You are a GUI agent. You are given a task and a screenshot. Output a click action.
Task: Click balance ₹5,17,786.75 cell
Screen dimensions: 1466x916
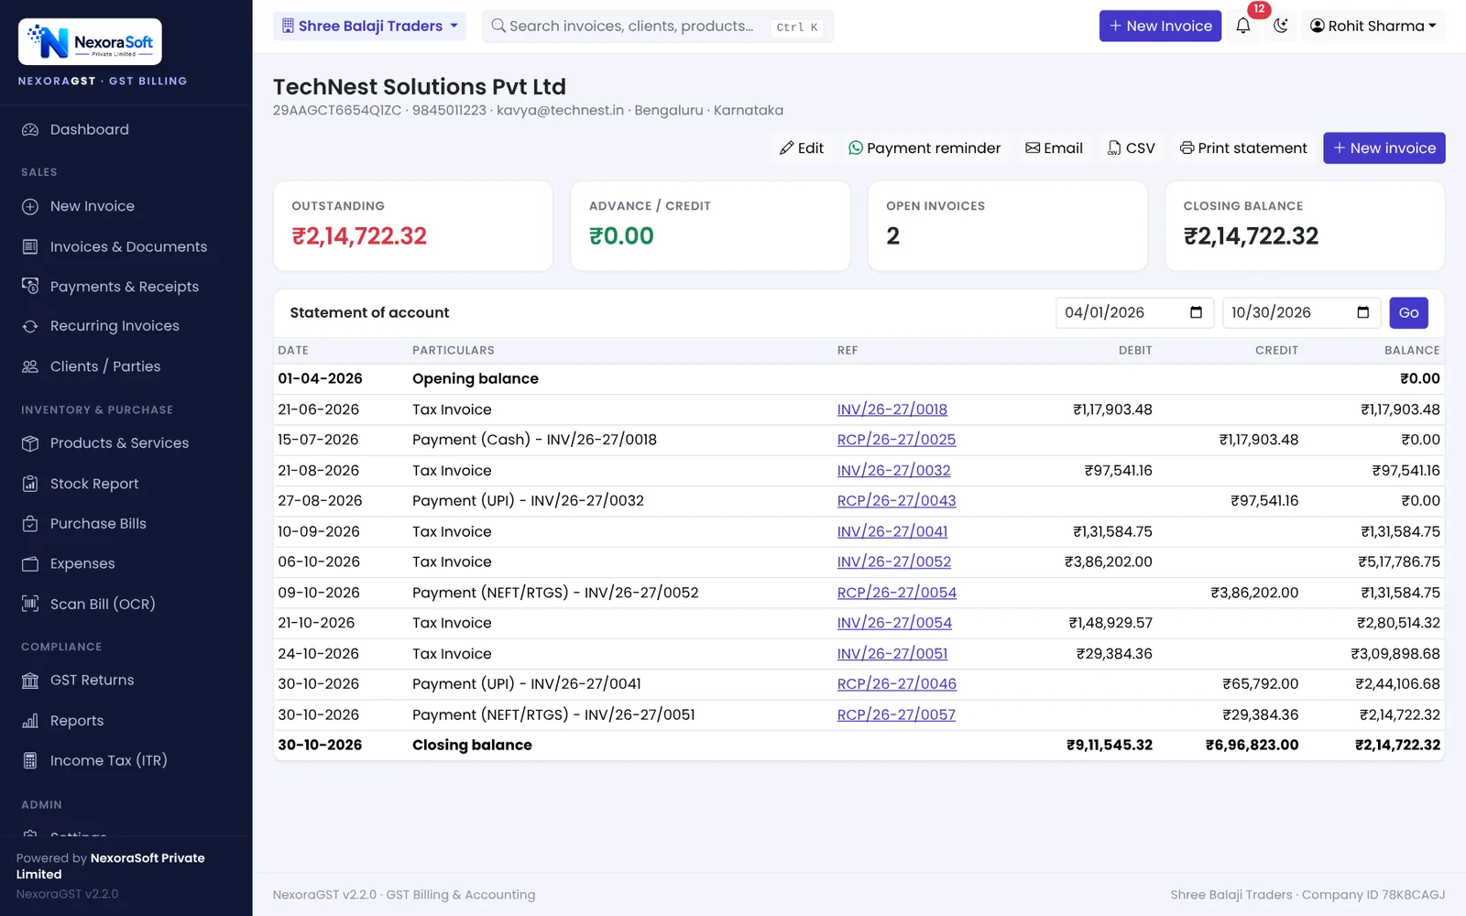point(1399,562)
